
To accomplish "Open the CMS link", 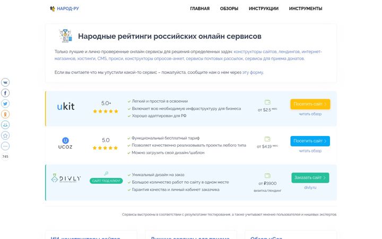I will click(102, 58).
